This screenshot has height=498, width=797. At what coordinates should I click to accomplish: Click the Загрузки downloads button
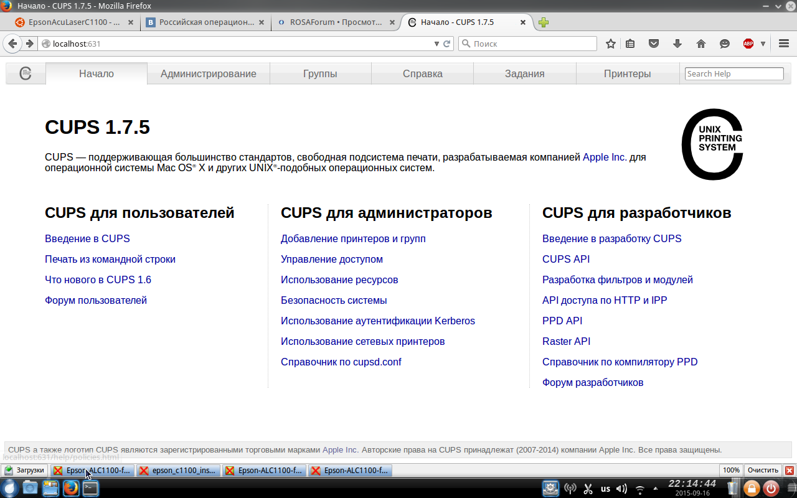coord(25,471)
